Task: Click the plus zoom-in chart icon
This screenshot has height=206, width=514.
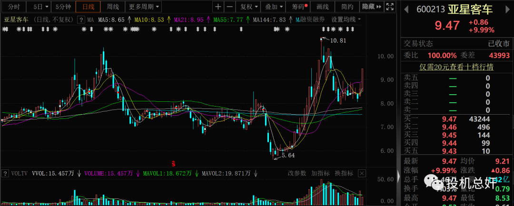Action: (217, 7)
